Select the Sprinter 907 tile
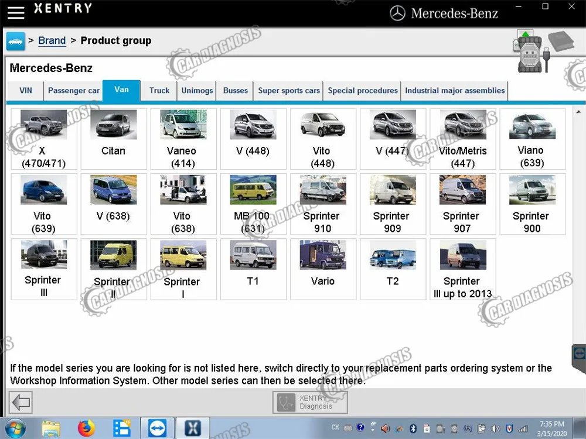The height and width of the screenshot is (439, 586). click(x=463, y=204)
